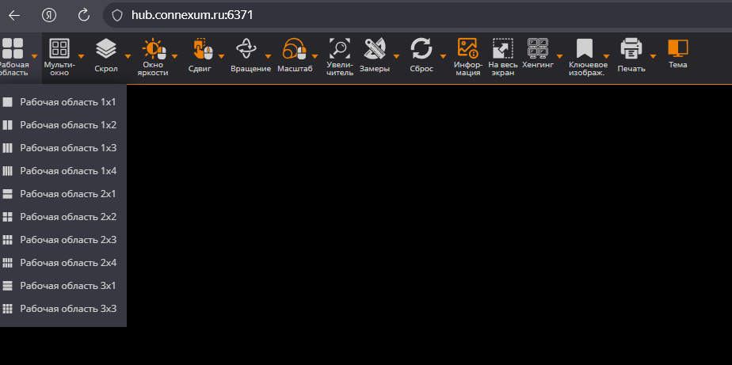The height and width of the screenshot is (365, 732).
Task: Expand the Масштаб dropdown arrow
Action: [315, 56]
